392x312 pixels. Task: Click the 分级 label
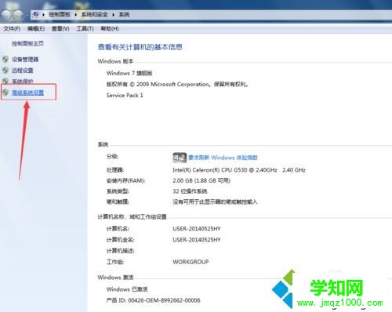(112, 156)
